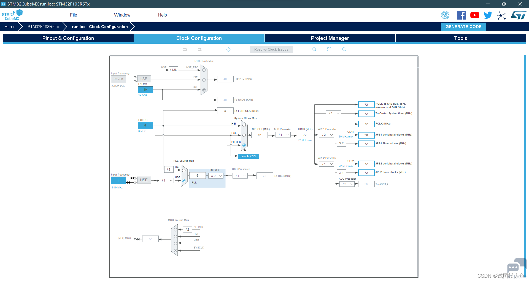This screenshot has width=529, height=281.
Task: Click the HSE oscillator block
Action: [144, 180]
